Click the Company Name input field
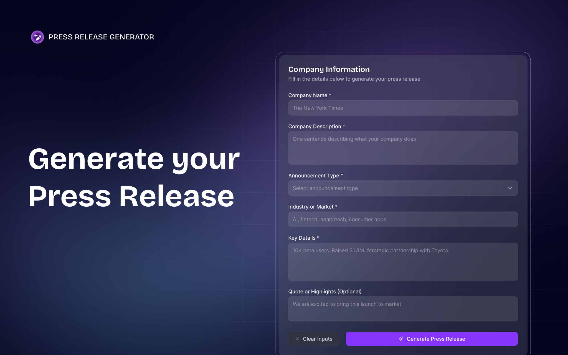 pyautogui.click(x=403, y=108)
